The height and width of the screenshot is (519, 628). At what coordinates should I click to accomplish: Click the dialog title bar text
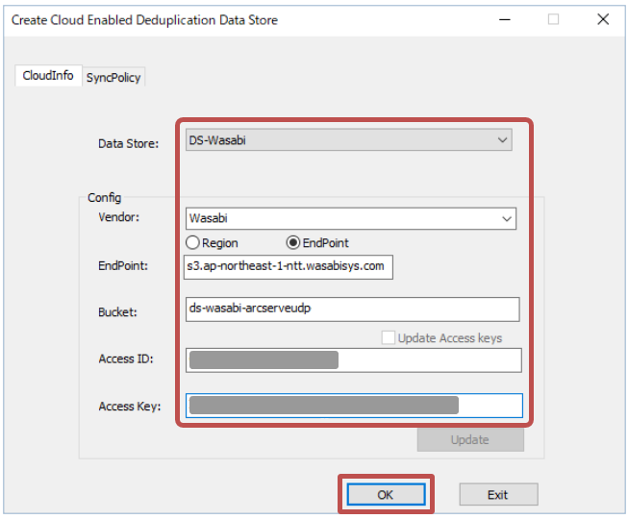[x=144, y=19]
